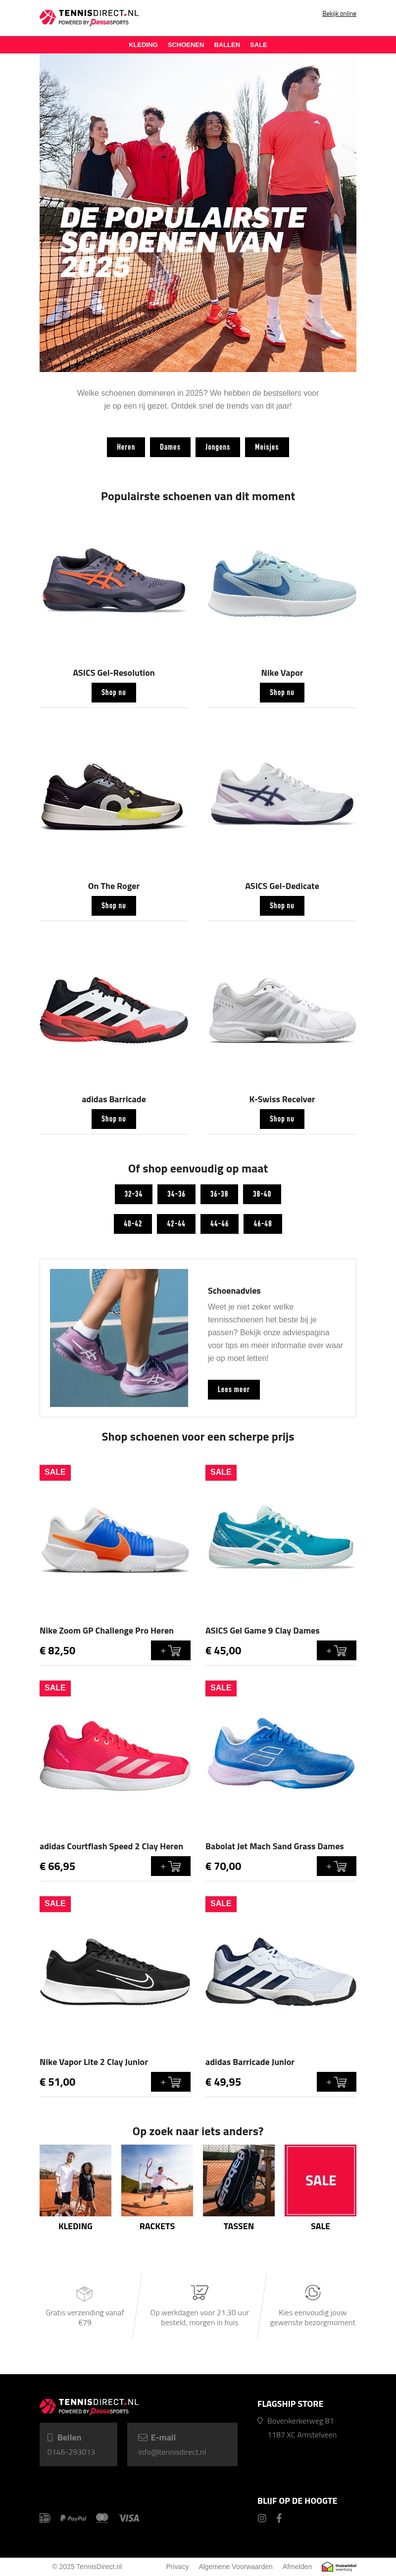The height and width of the screenshot is (2576, 396).
Task: Add Nike Vapor Lite 2 Clay Junior to cart
Action: (170, 2082)
